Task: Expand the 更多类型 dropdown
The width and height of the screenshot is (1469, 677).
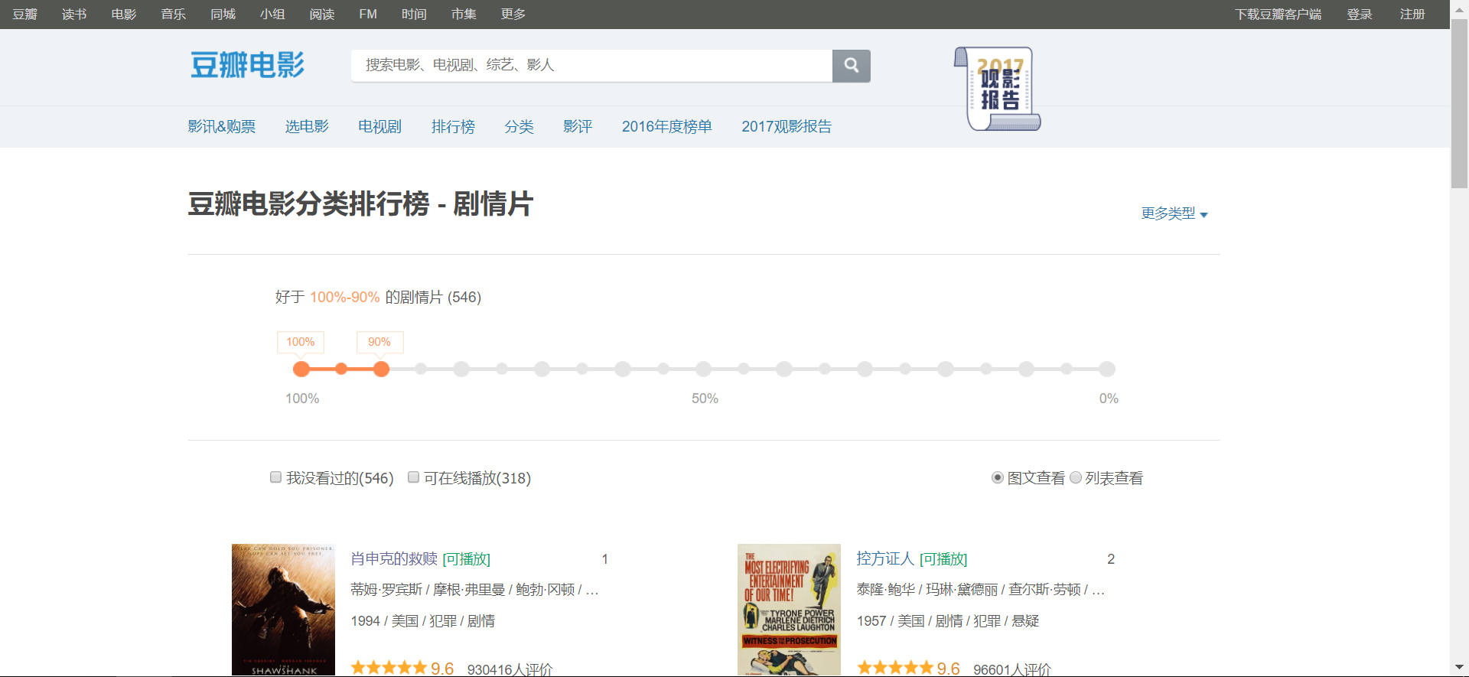Action: [x=1174, y=213]
